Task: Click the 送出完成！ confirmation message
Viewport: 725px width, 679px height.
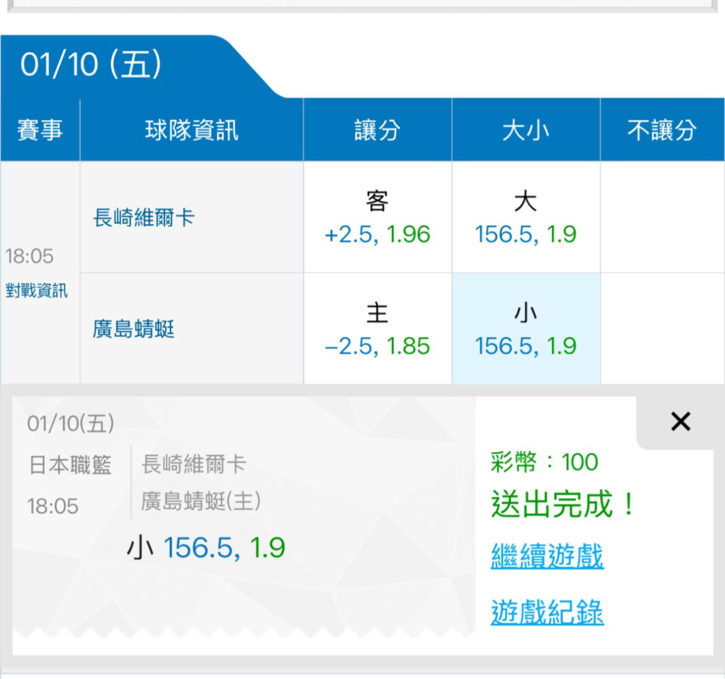Action: (563, 506)
